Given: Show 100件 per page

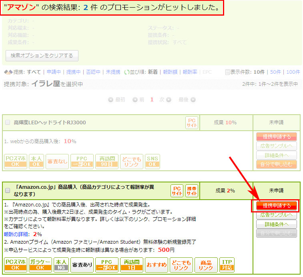Looking at the screenshot, I should point(293,72).
